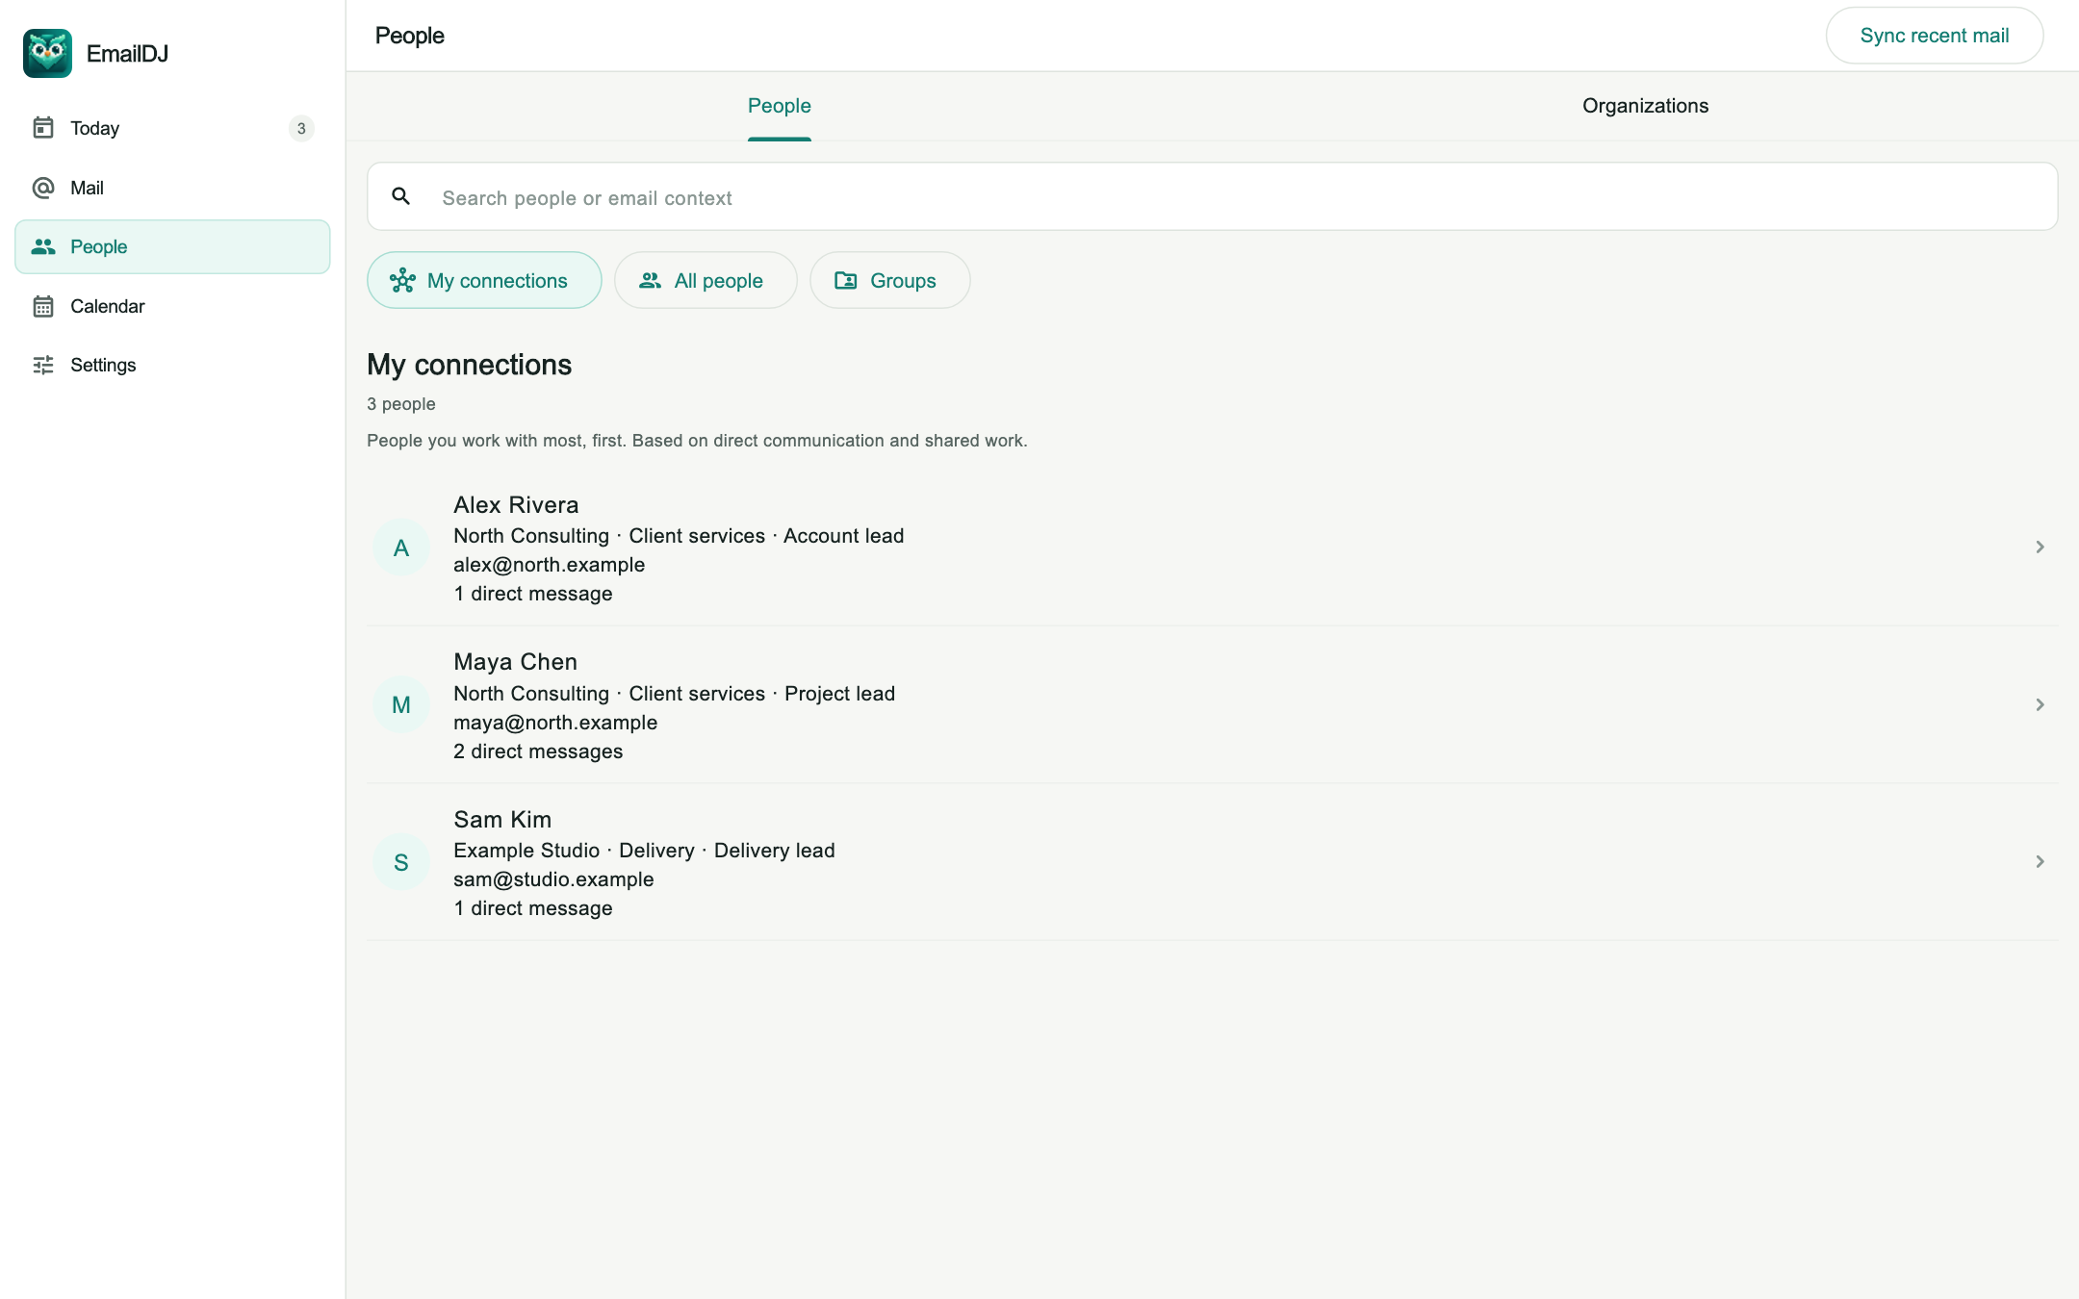Click Maya Chen's Project lead role line
This screenshot has width=2079, height=1299.
pyautogui.click(x=674, y=694)
